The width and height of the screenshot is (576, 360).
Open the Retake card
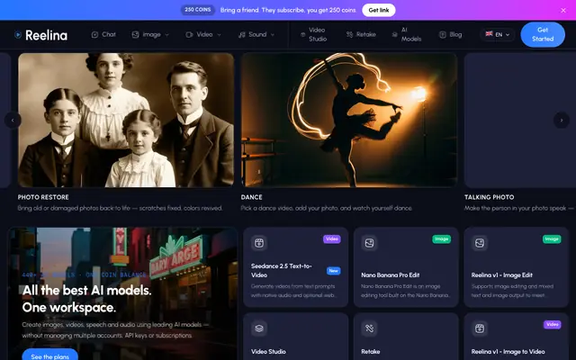[406, 337]
